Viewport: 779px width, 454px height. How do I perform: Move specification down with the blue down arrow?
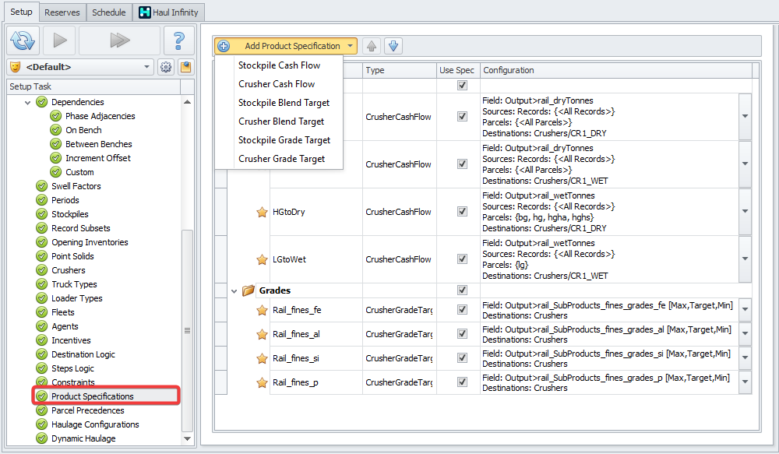pyautogui.click(x=393, y=47)
